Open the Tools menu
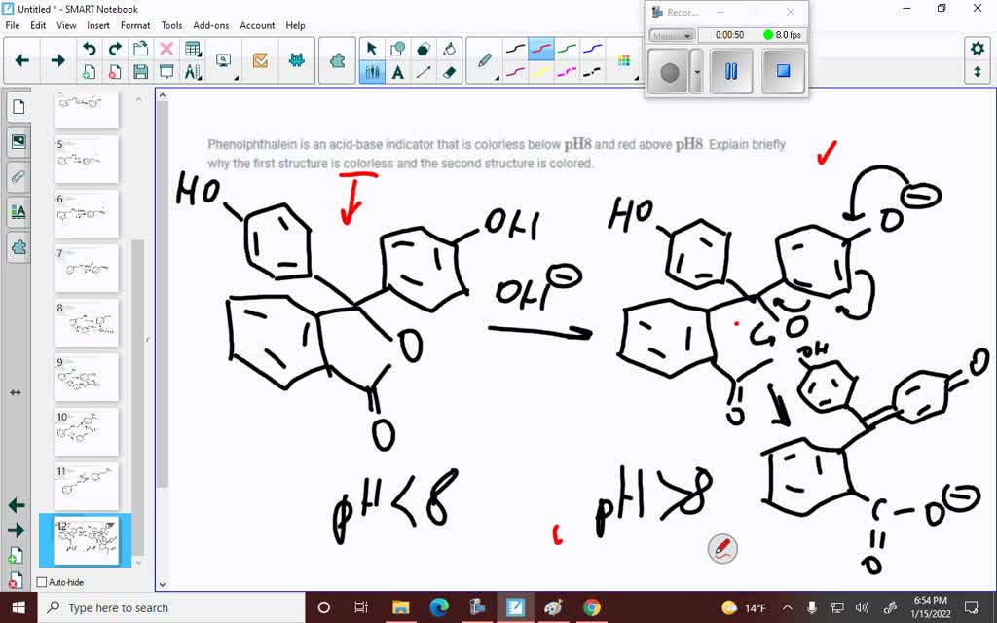The width and height of the screenshot is (997, 623). (x=171, y=25)
